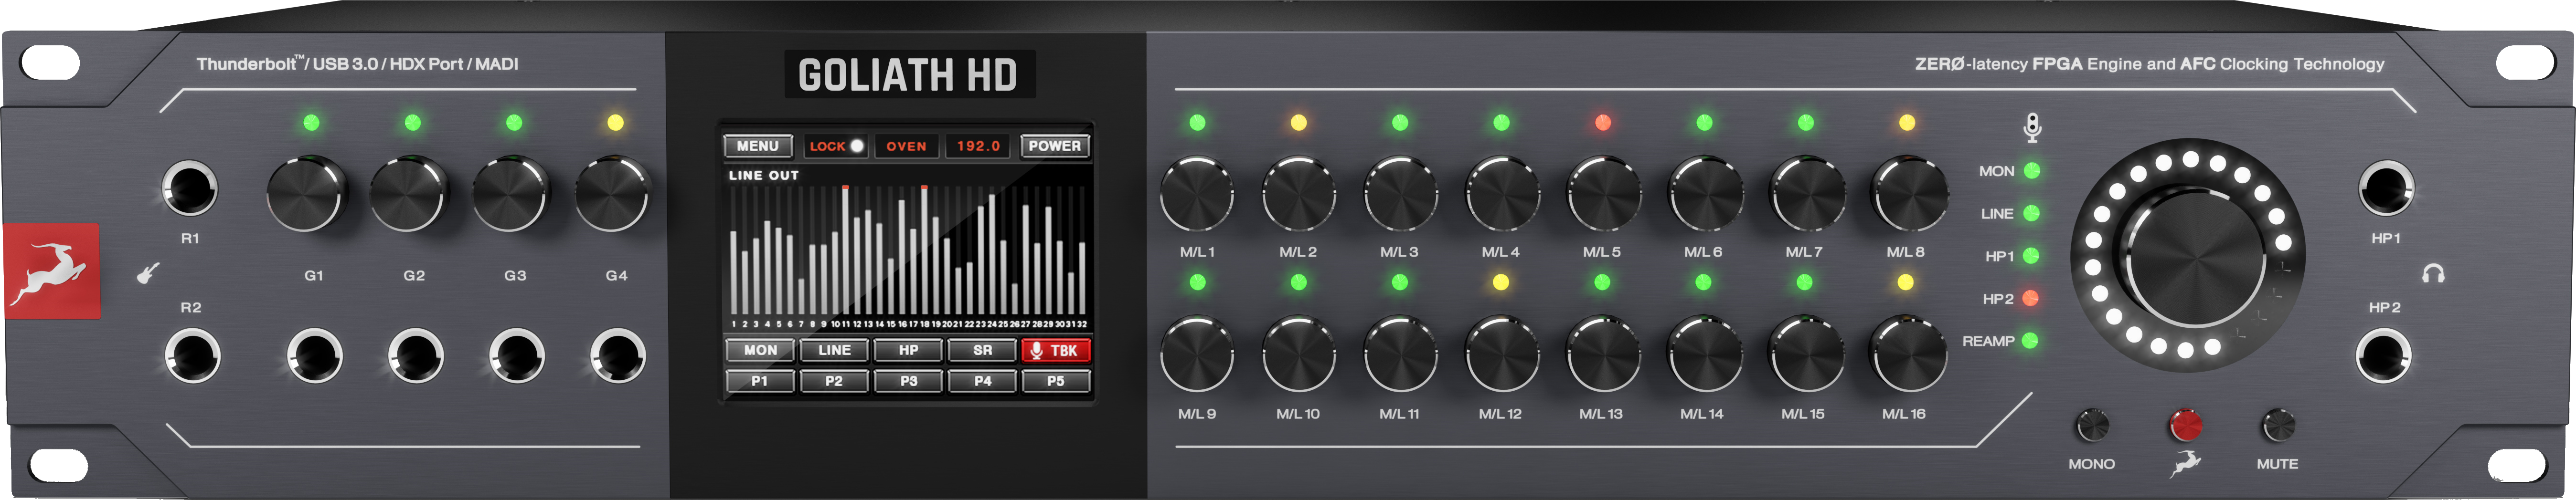Click the talkback microphone icon
2576x500 pixels.
click(x=2032, y=128)
